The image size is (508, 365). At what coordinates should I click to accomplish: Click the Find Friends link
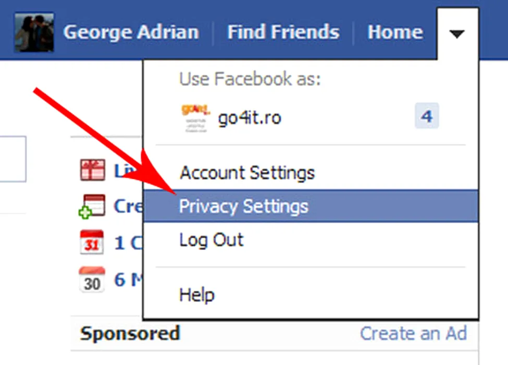click(x=283, y=32)
